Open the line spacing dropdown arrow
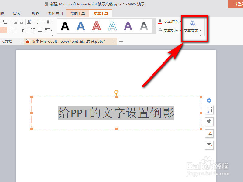This screenshot has width=243, height=182. point(52,30)
